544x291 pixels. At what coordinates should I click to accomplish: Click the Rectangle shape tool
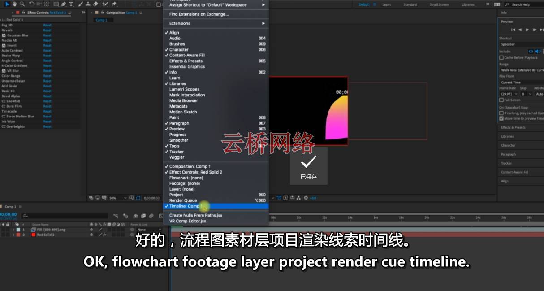(55, 4)
